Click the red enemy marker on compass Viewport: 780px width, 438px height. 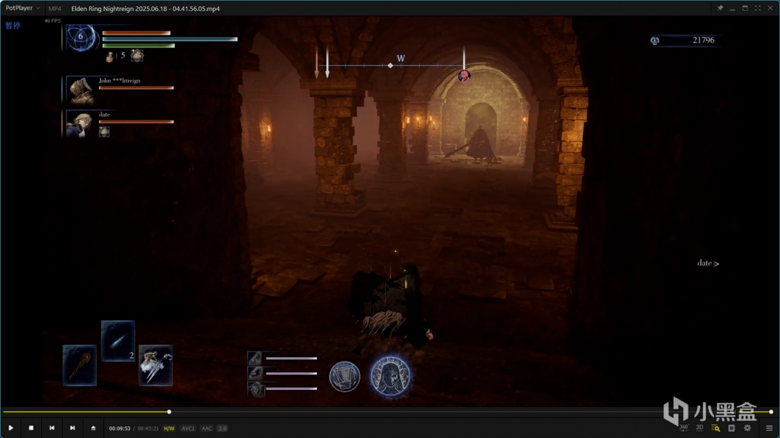coord(464,76)
